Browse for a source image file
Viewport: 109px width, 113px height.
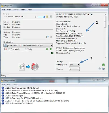click(47, 17)
